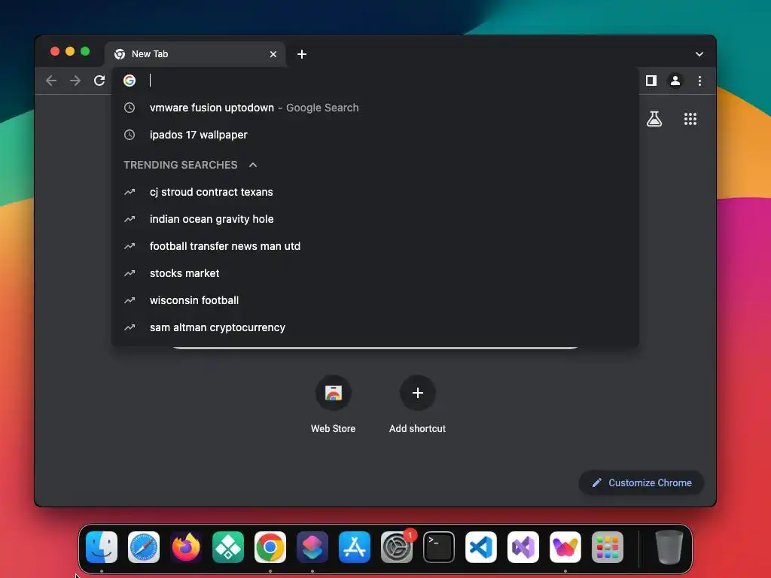Choose 'sam altman cryptocurrency' suggestion
The height and width of the screenshot is (578, 771).
pyautogui.click(x=375, y=327)
